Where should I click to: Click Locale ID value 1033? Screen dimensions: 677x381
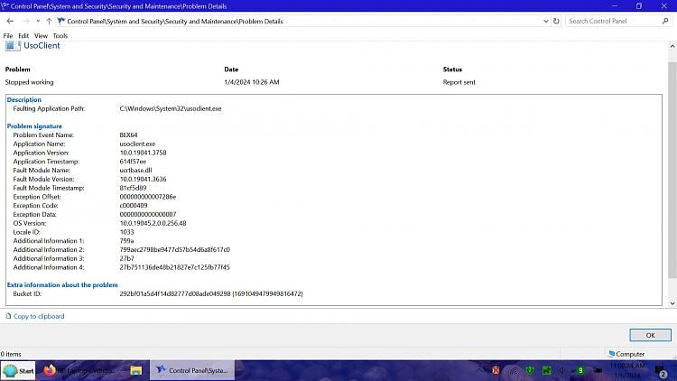(x=127, y=232)
